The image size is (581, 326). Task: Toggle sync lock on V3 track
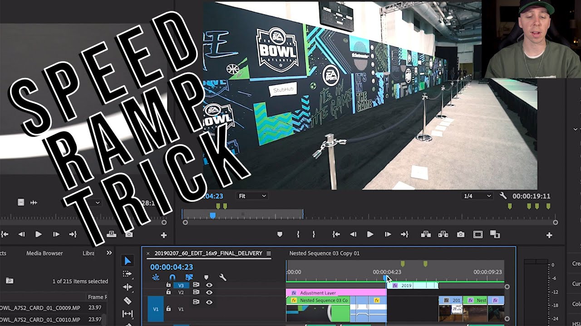point(196,285)
